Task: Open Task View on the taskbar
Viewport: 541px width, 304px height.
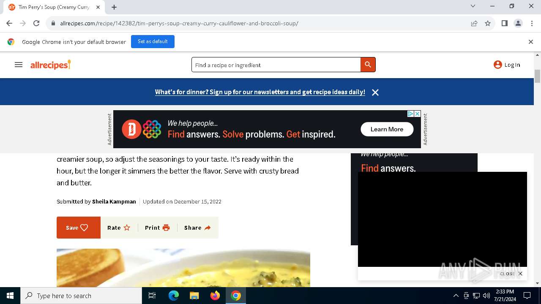Action: 152,296
